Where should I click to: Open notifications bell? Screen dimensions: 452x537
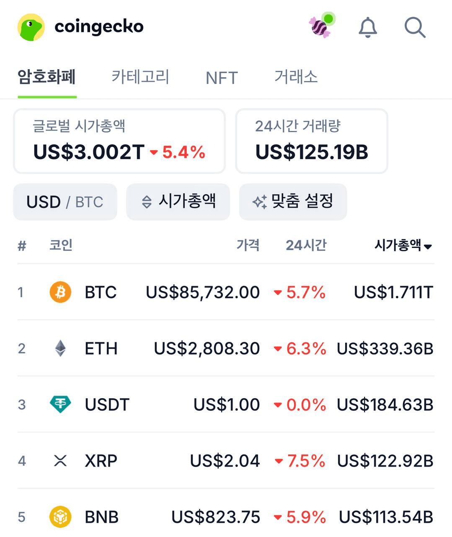pos(368,28)
